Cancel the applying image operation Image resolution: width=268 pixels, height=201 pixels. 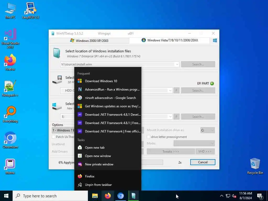click(x=203, y=162)
